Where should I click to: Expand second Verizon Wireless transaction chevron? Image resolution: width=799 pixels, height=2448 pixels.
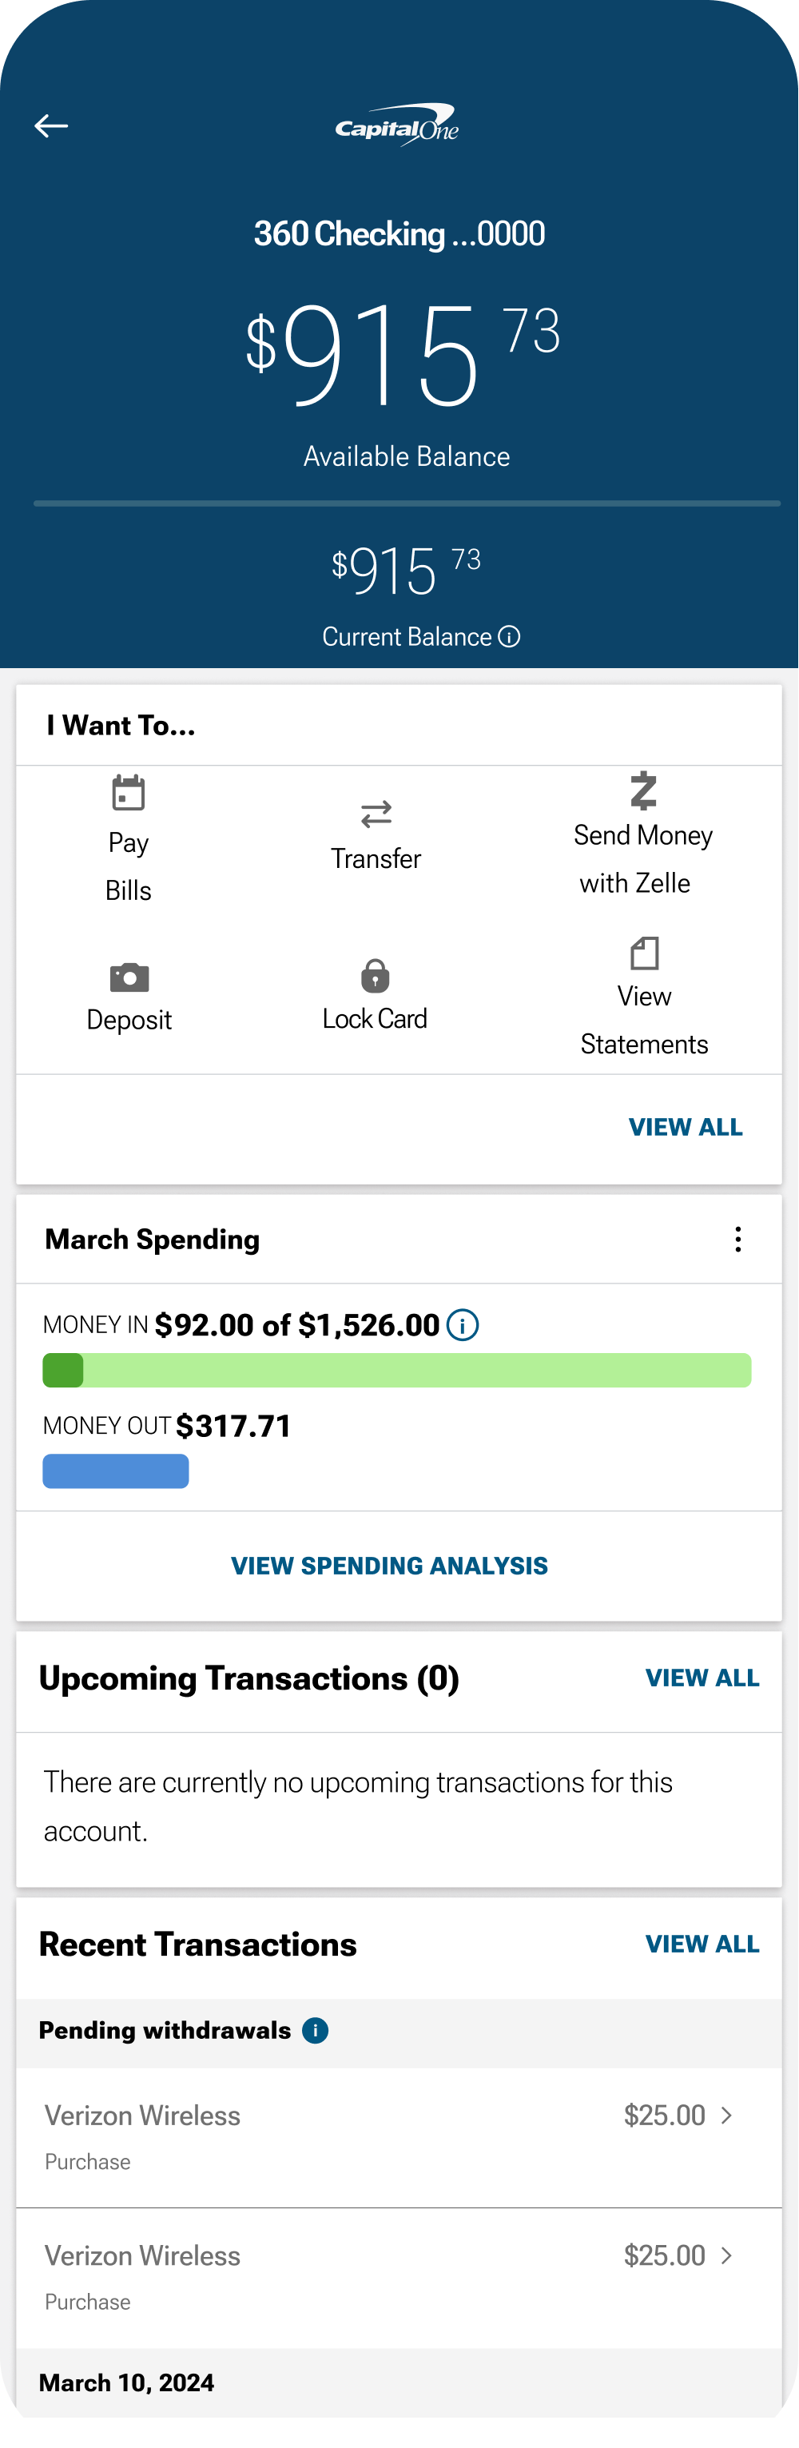coord(727,2256)
